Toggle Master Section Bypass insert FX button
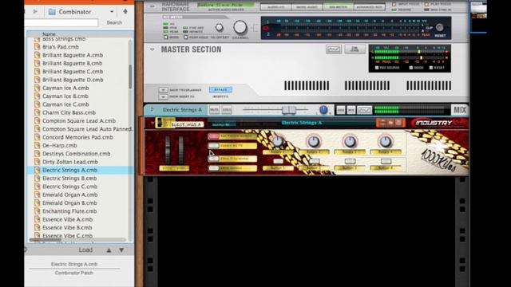Screen dimensions: 511x287 click(x=220, y=89)
